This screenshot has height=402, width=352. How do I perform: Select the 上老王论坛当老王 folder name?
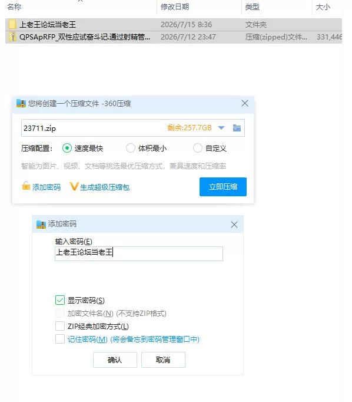pyautogui.click(x=48, y=25)
